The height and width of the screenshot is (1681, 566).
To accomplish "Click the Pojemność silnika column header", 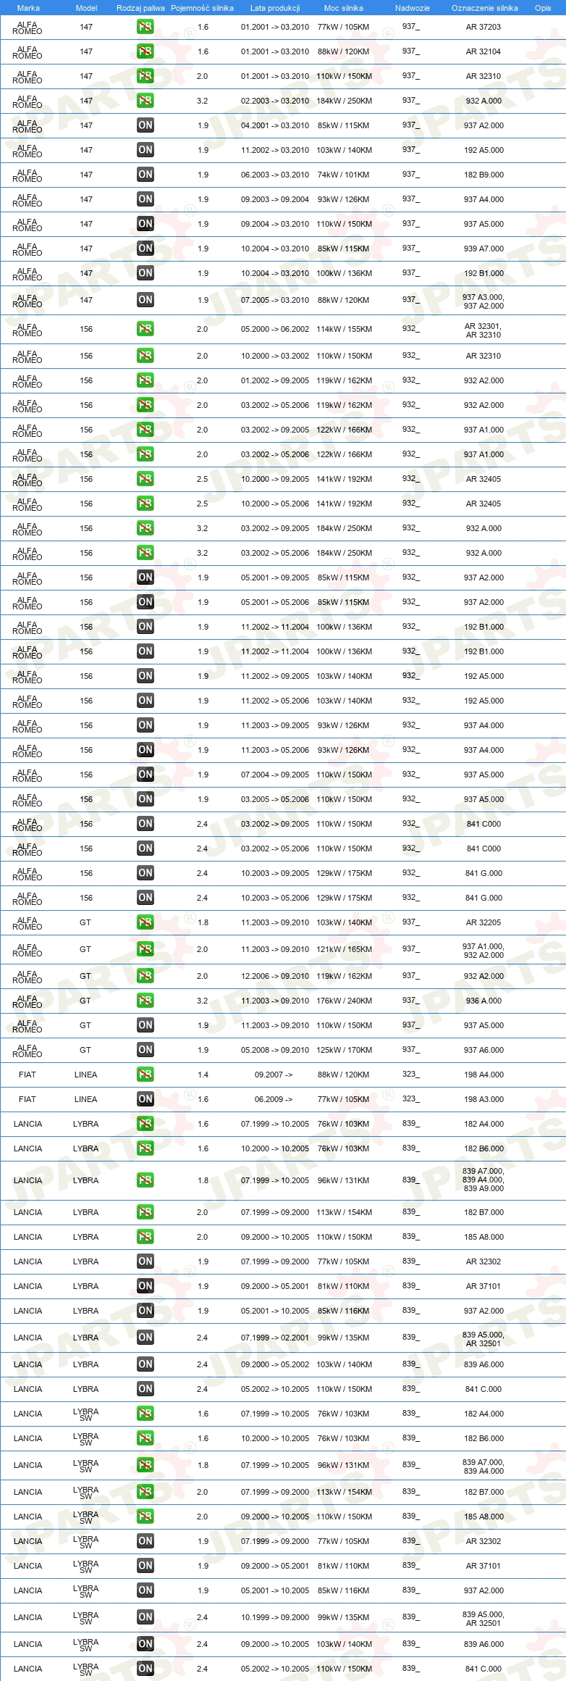I will 202,8.
